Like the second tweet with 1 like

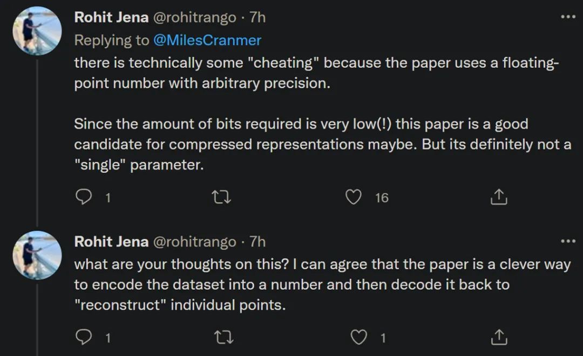pos(359,338)
